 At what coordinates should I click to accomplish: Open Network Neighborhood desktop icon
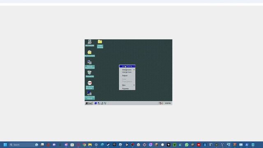pyautogui.click(x=90, y=65)
